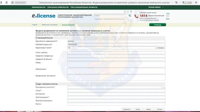Click the red phone icon beside 1414
Viewport: 200px width, 112px height.
point(137,16)
